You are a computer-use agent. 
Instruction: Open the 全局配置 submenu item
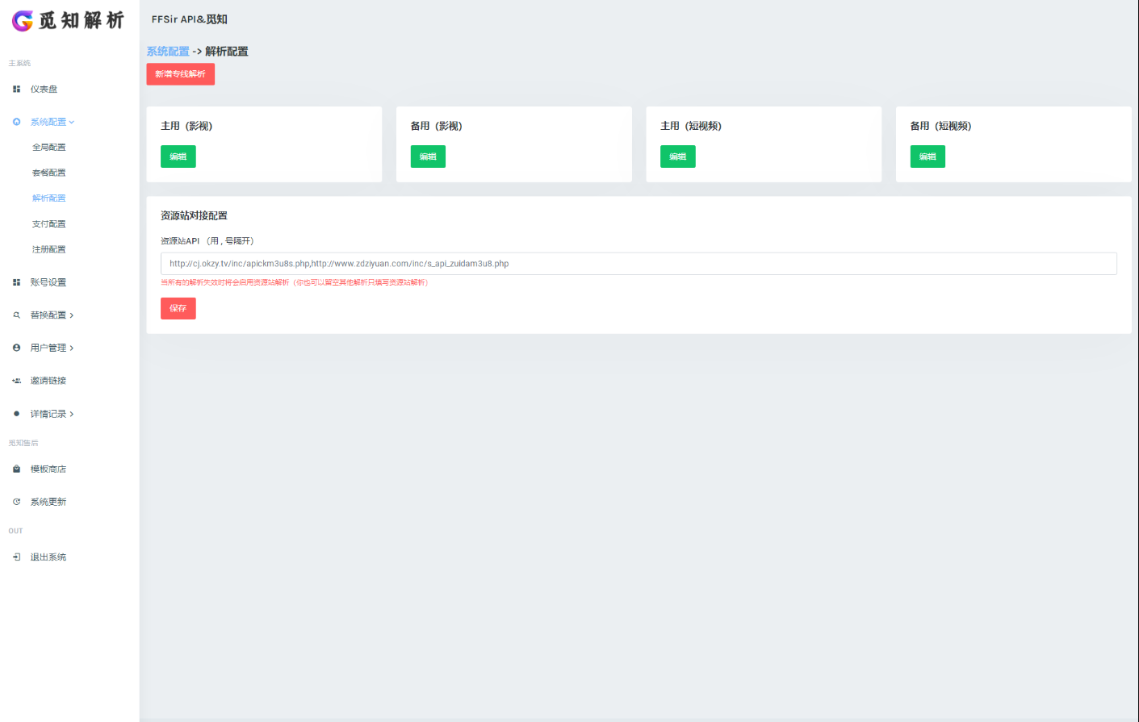pos(49,148)
